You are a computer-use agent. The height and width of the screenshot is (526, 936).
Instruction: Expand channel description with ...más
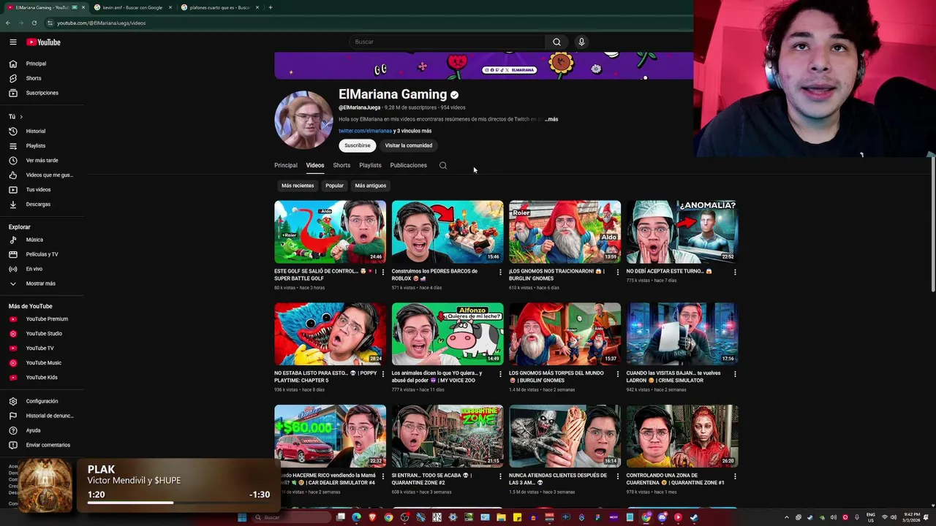[x=551, y=119]
